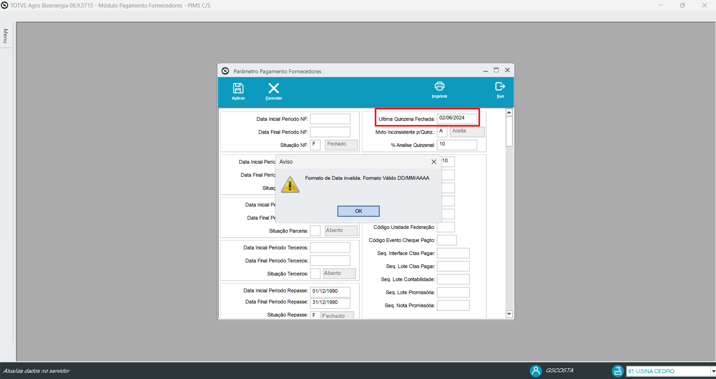Click the GSCOSTA user avatar icon
Image resolution: width=716 pixels, height=379 pixels.
[535, 371]
